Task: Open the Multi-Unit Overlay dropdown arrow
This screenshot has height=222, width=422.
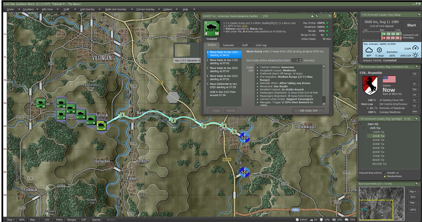Action: (132, 9)
